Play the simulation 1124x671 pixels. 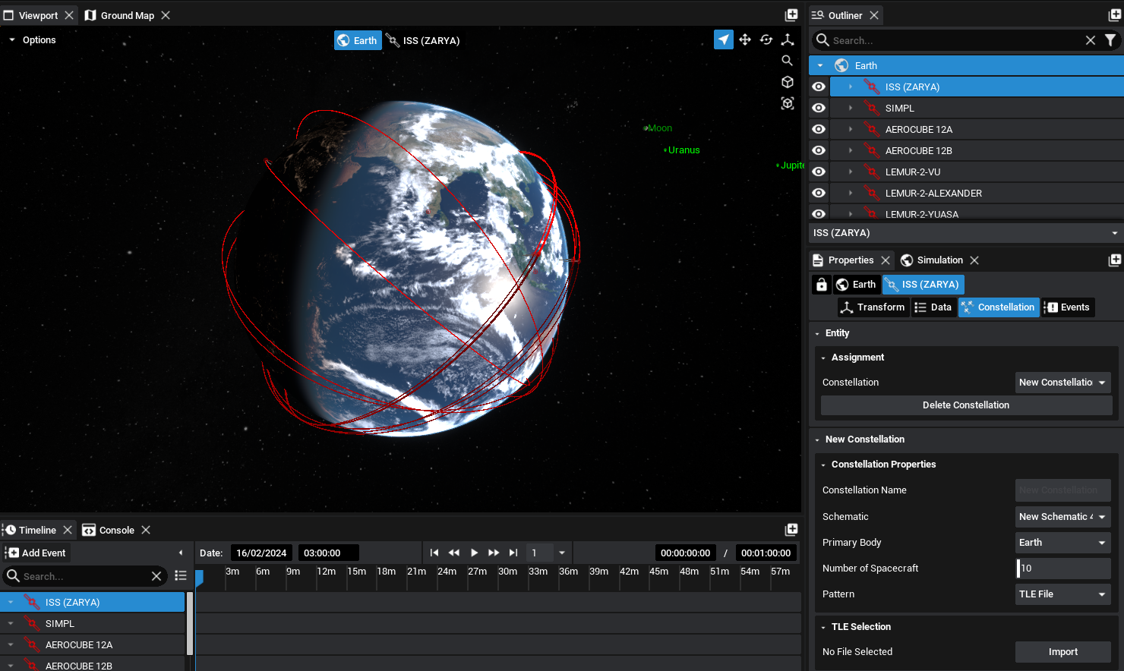474,553
